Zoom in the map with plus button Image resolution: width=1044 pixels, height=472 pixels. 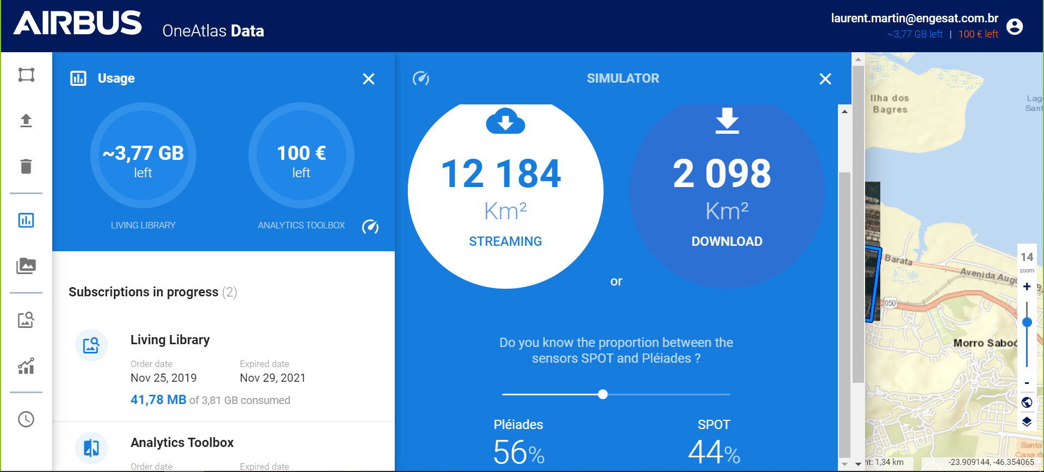[1027, 287]
